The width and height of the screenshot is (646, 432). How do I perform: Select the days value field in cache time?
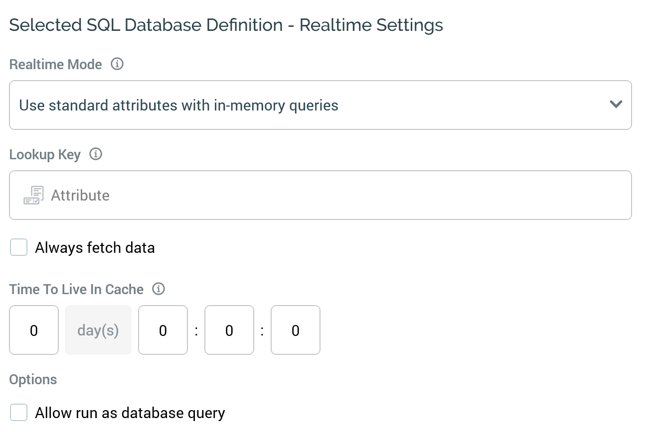pos(34,330)
